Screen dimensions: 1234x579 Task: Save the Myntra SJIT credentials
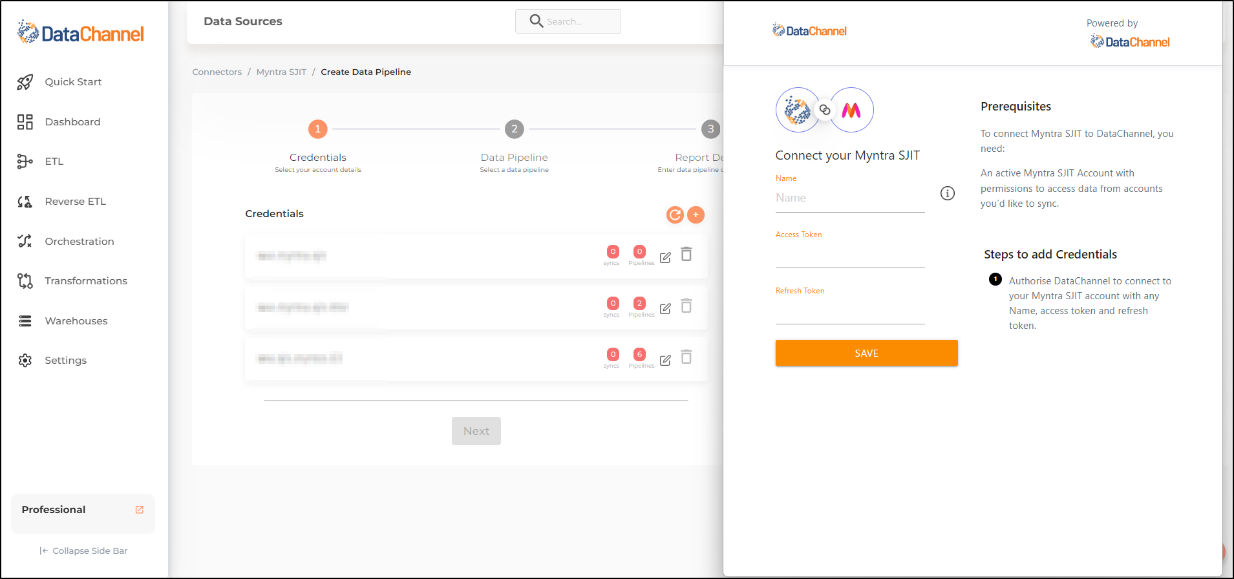867,353
